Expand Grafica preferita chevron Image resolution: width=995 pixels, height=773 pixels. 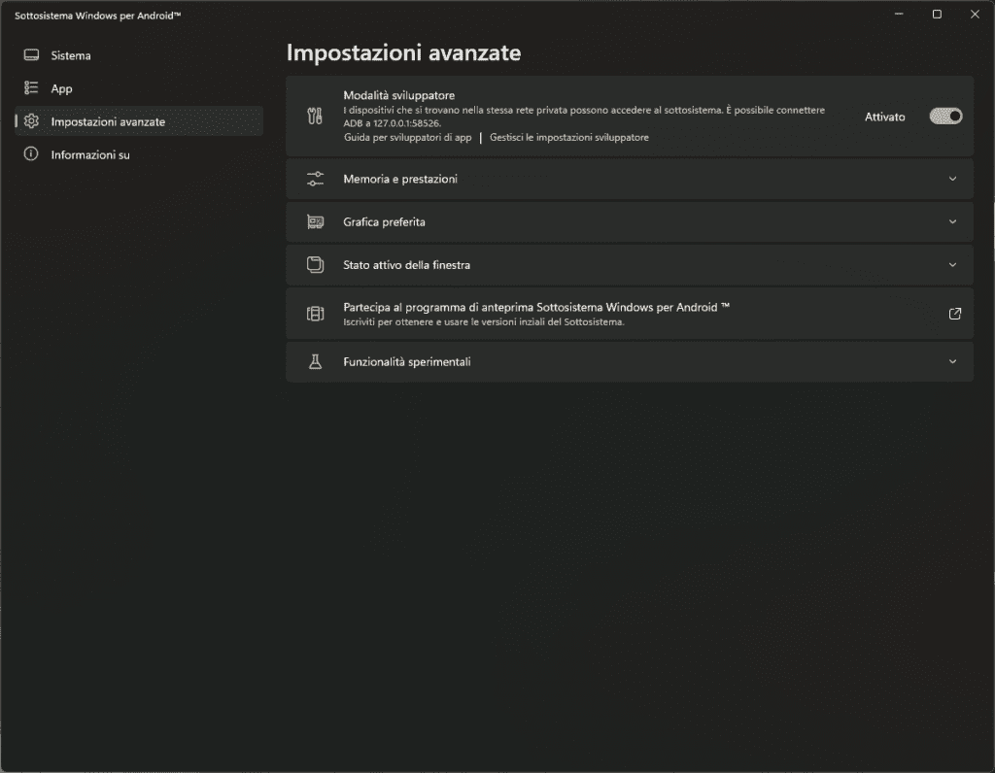952,221
